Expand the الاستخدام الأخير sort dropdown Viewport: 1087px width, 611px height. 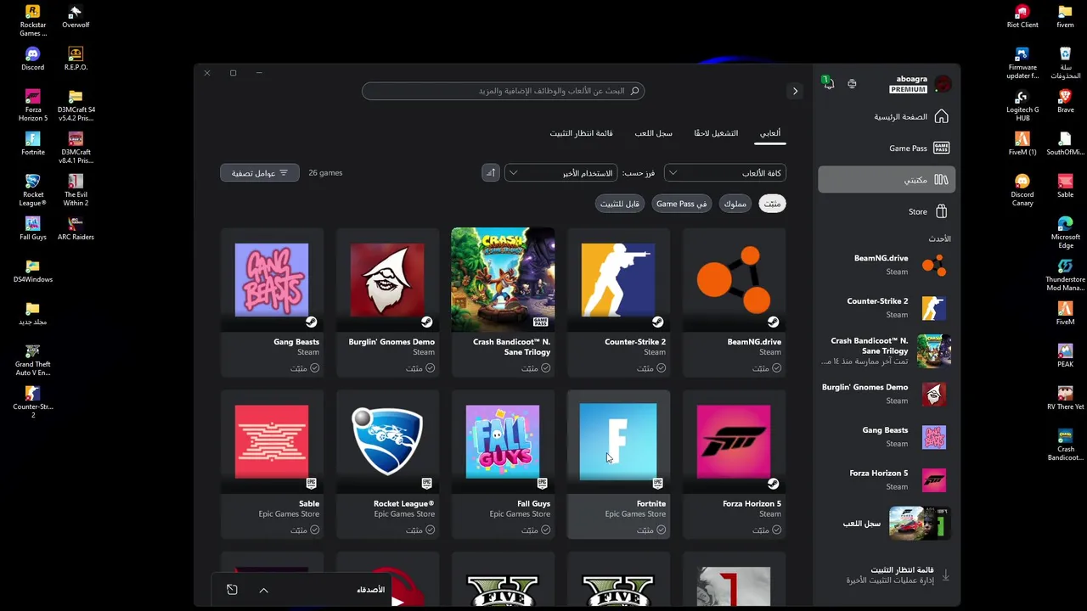click(x=560, y=173)
